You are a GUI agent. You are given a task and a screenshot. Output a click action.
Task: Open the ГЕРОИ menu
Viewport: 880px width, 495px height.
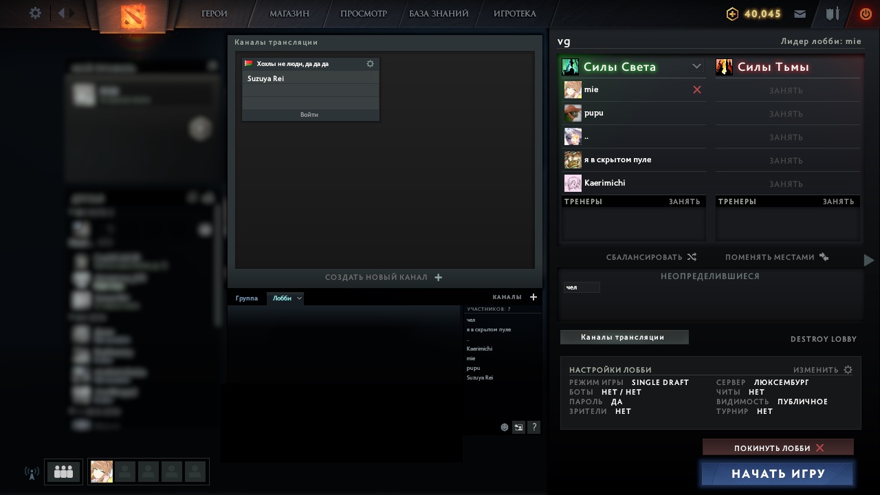pos(214,14)
